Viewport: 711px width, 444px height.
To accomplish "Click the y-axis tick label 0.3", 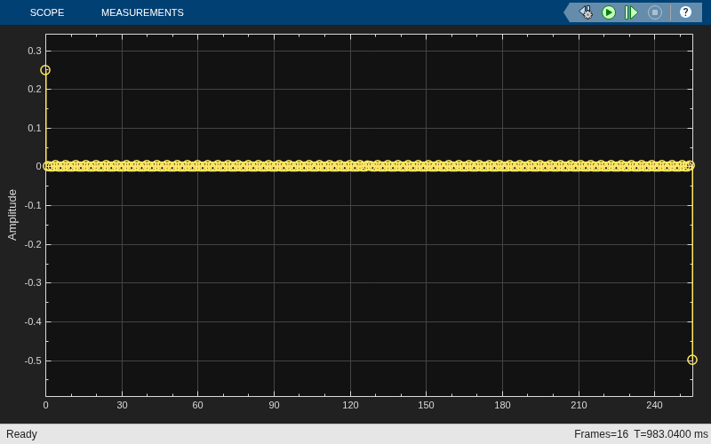I will pos(35,51).
